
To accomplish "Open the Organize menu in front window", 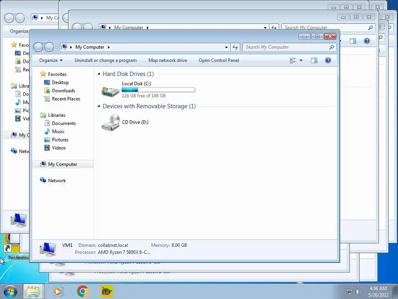I will click(x=51, y=60).
